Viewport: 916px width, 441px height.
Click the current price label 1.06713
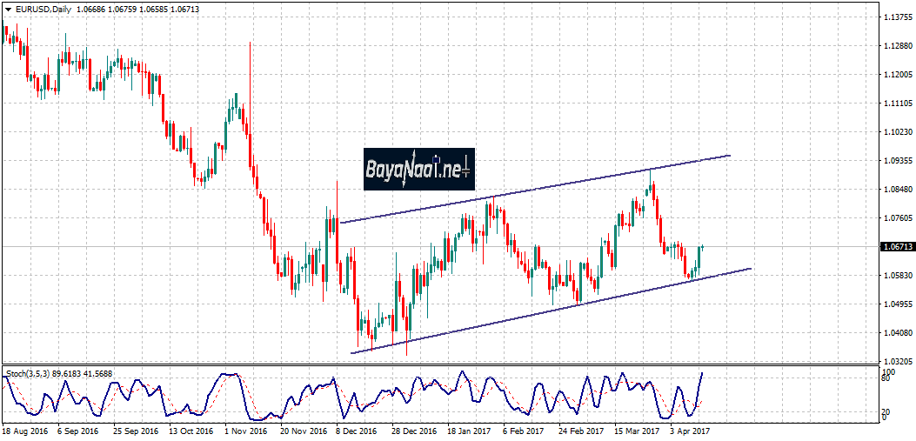pyautogui.click(x=896, y=247)
